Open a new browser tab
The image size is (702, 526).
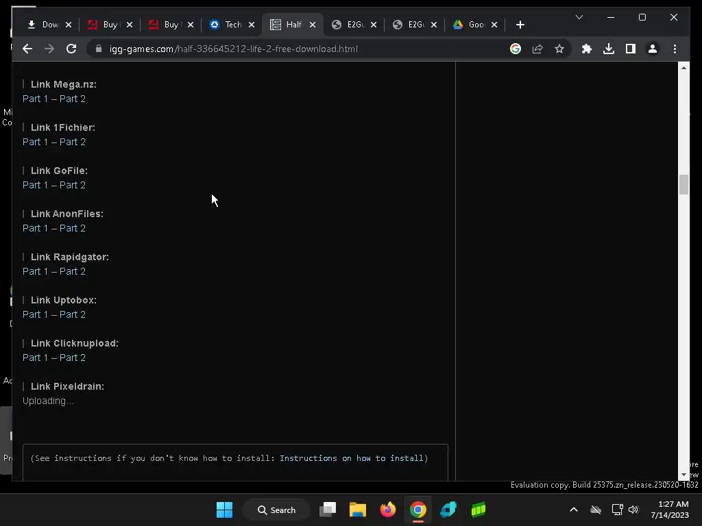(520, 25)
